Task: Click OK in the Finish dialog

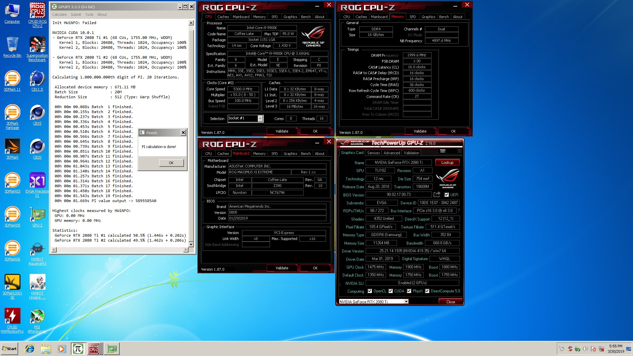Action: (171, 163)
